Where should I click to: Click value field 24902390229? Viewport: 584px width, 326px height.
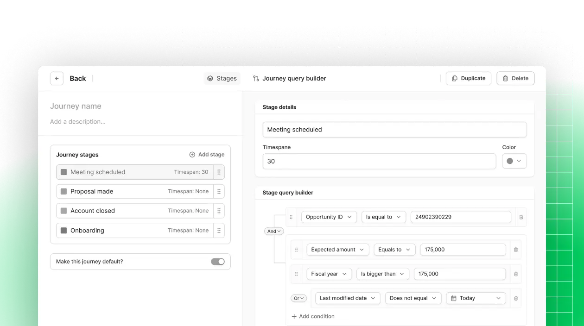(461, 217)
